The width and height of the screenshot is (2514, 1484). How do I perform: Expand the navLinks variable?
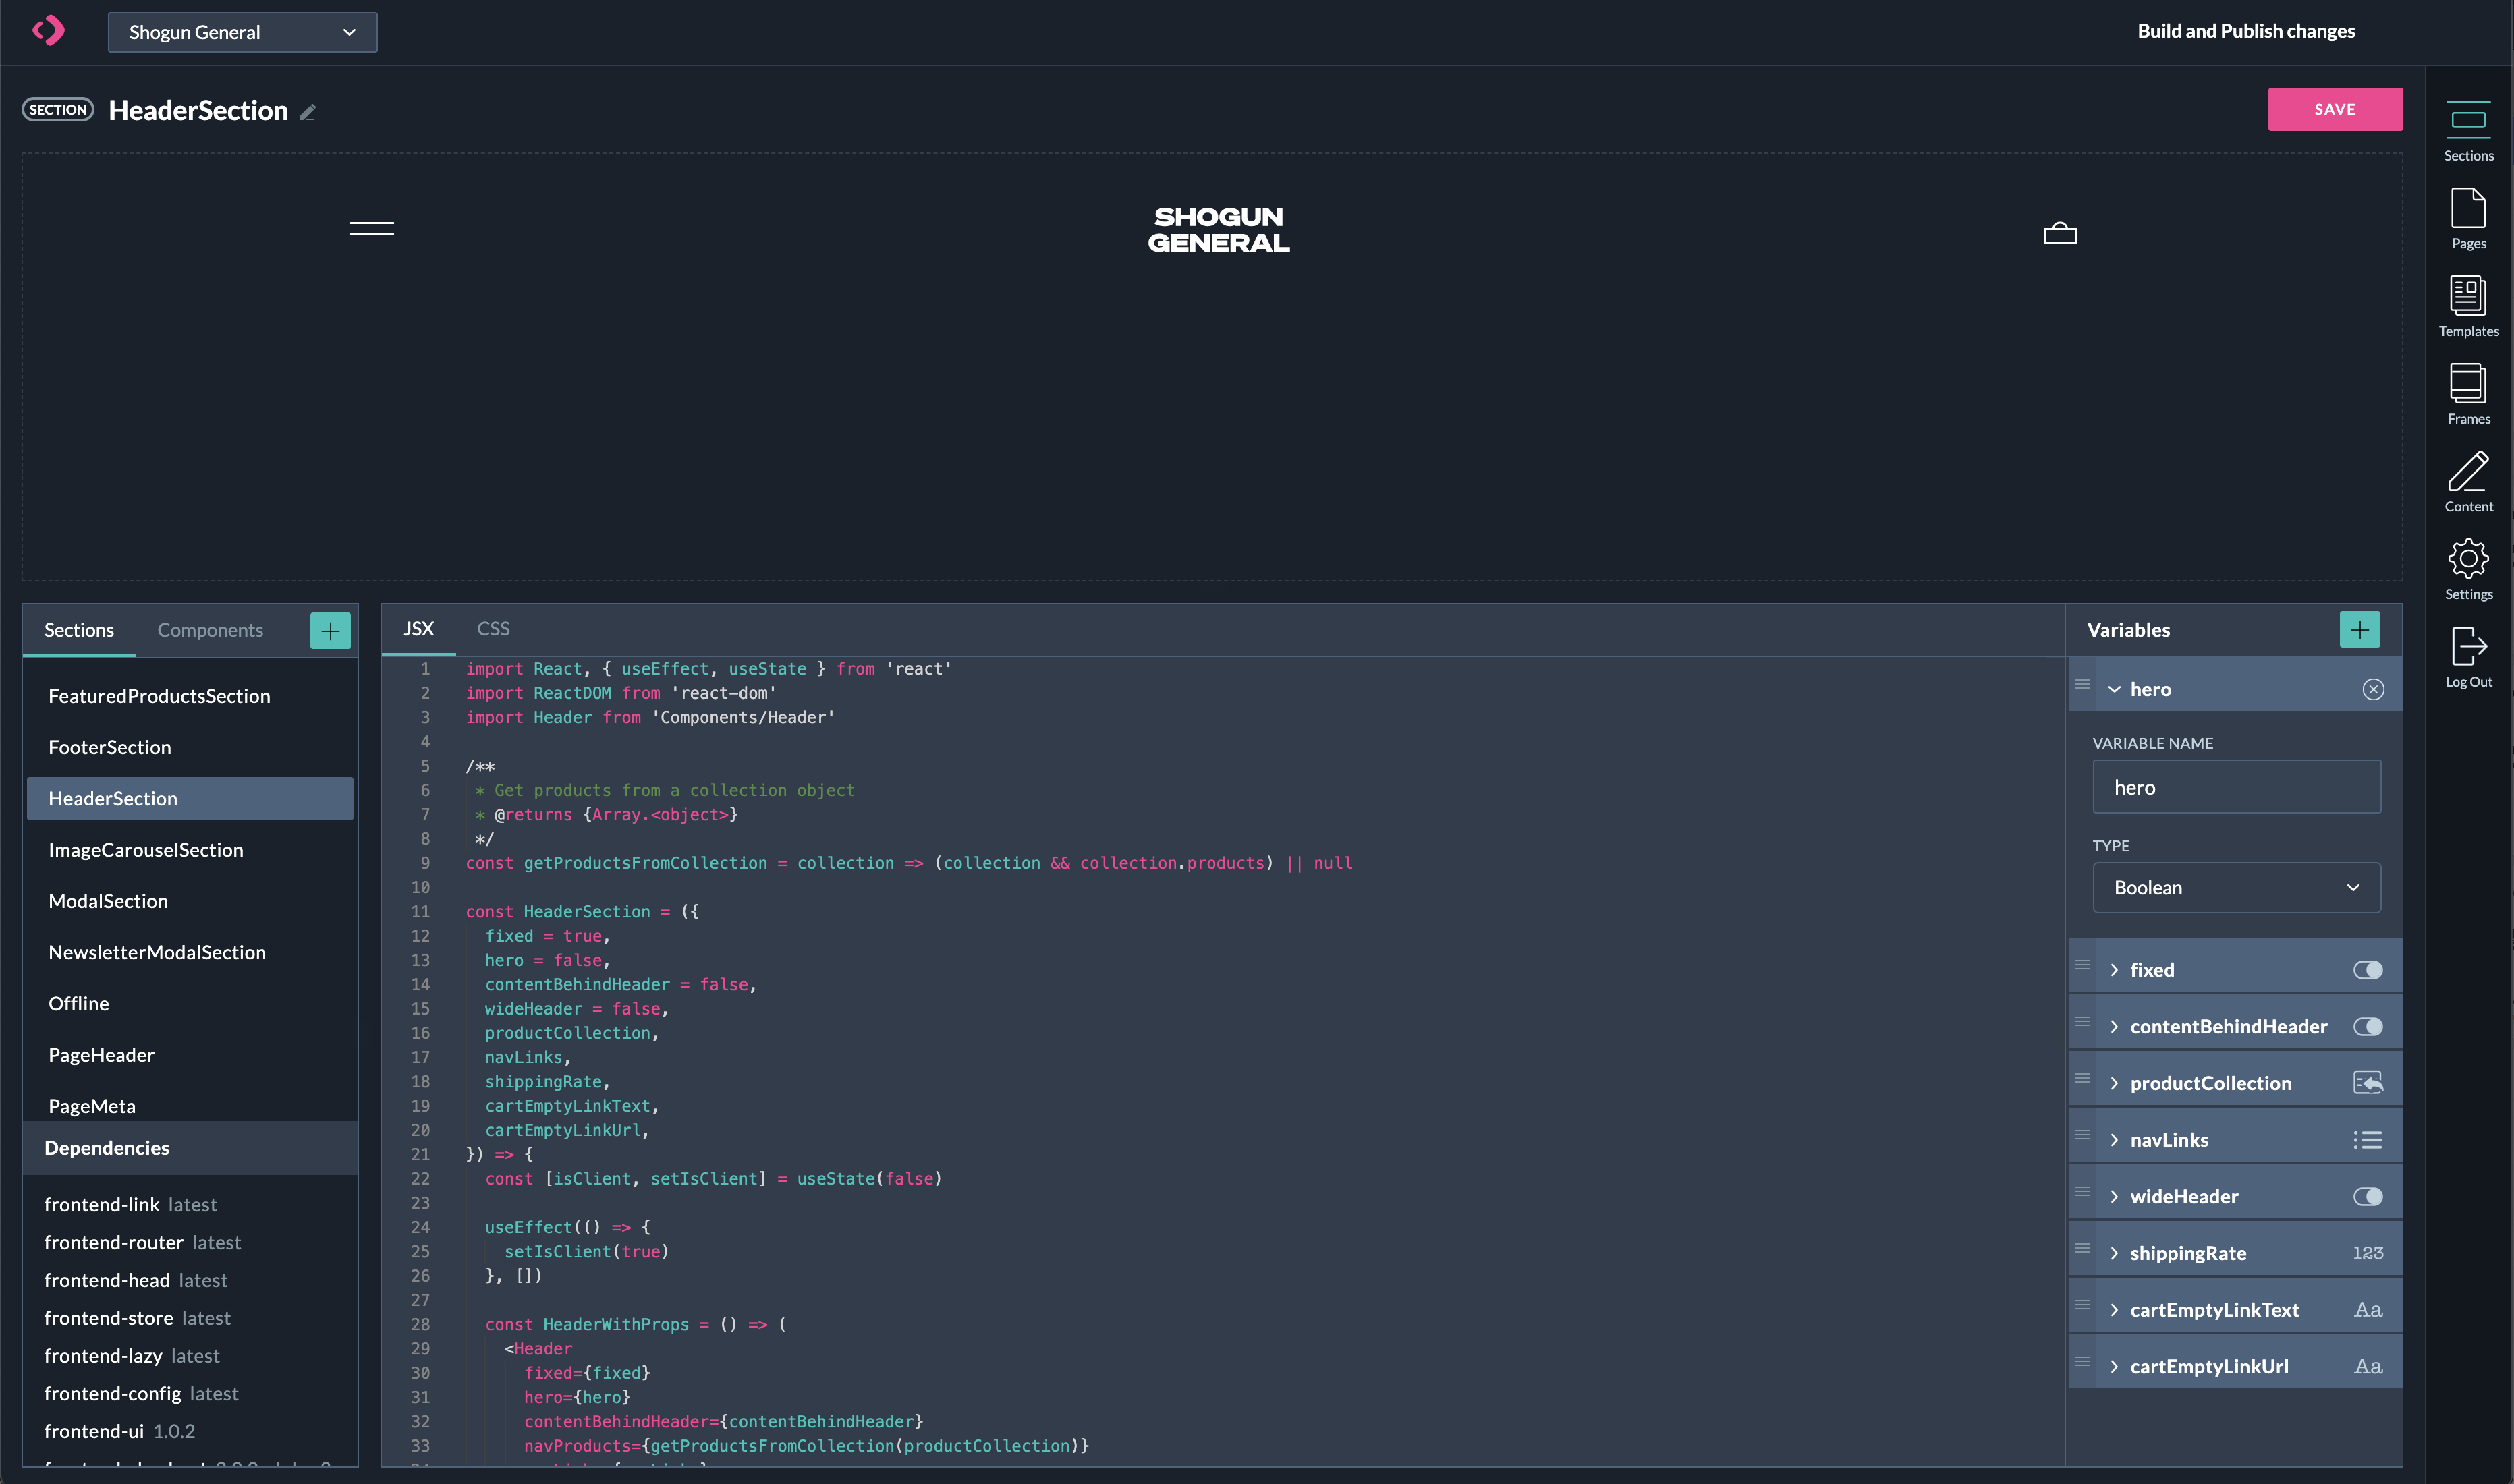coord(2113,1140)
